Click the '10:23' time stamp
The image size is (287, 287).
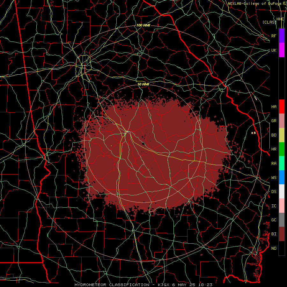coord(205,285)
